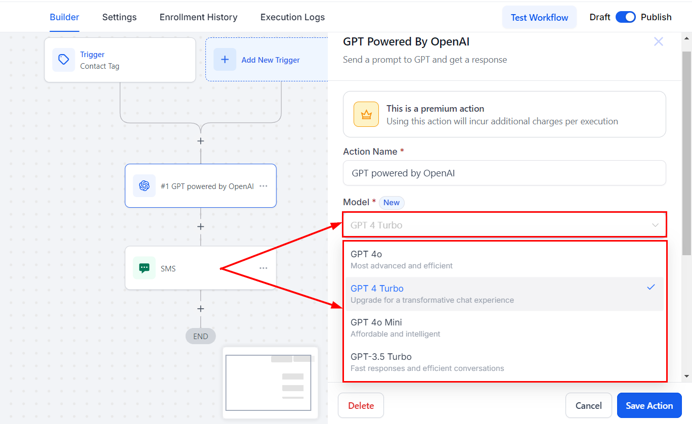
Task: Insert a step between GPT and SMS
Action: [201, 227]
